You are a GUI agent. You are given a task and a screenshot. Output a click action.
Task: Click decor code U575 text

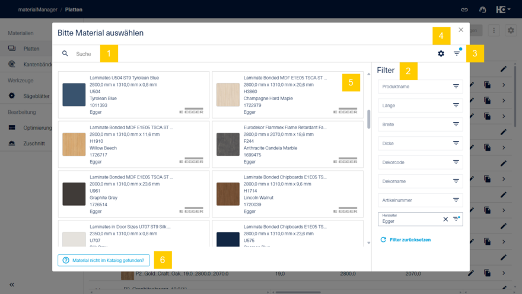(x=249, y=241)
